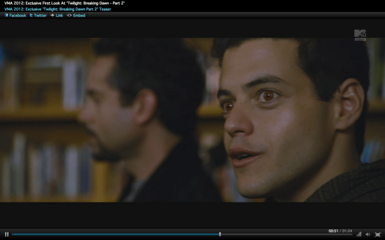Viewport: 385px width, 240px height.
Task: Click the 01:24 total duration label
Action: click(347, 231)
